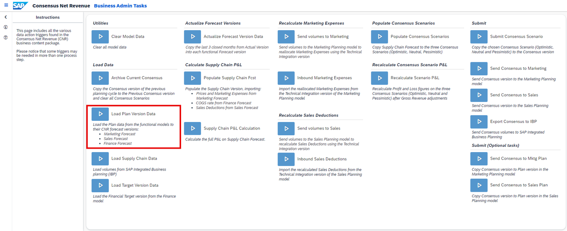The image size is (567, 231).
Task: Run the Recalculate Scenario P&L action
Action: pos(380,78)
